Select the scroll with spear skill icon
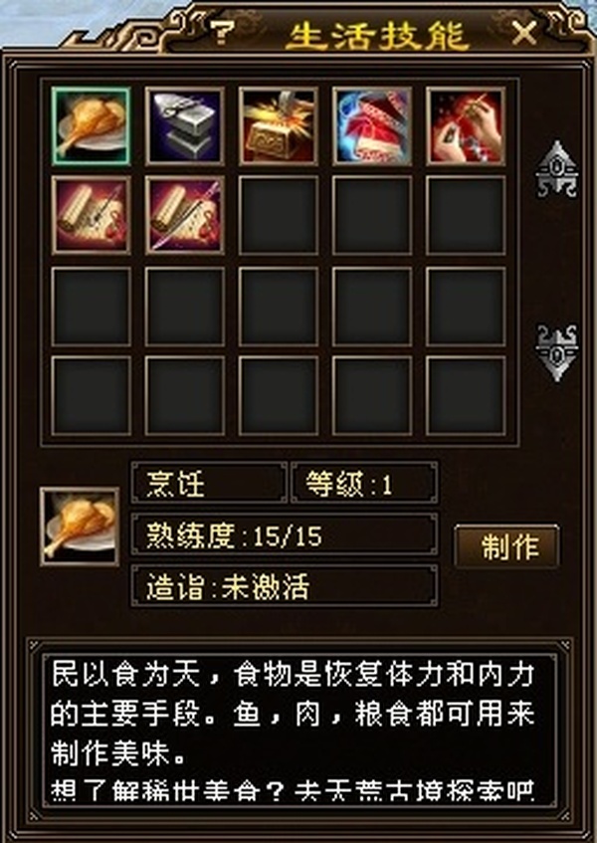Screen dimensions: 597x843 [x=91, y=215]
